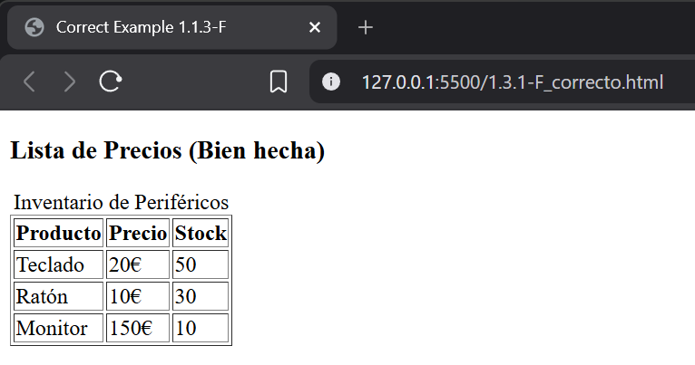Click the Precio column header
The image size is (695, 365).
138,233
